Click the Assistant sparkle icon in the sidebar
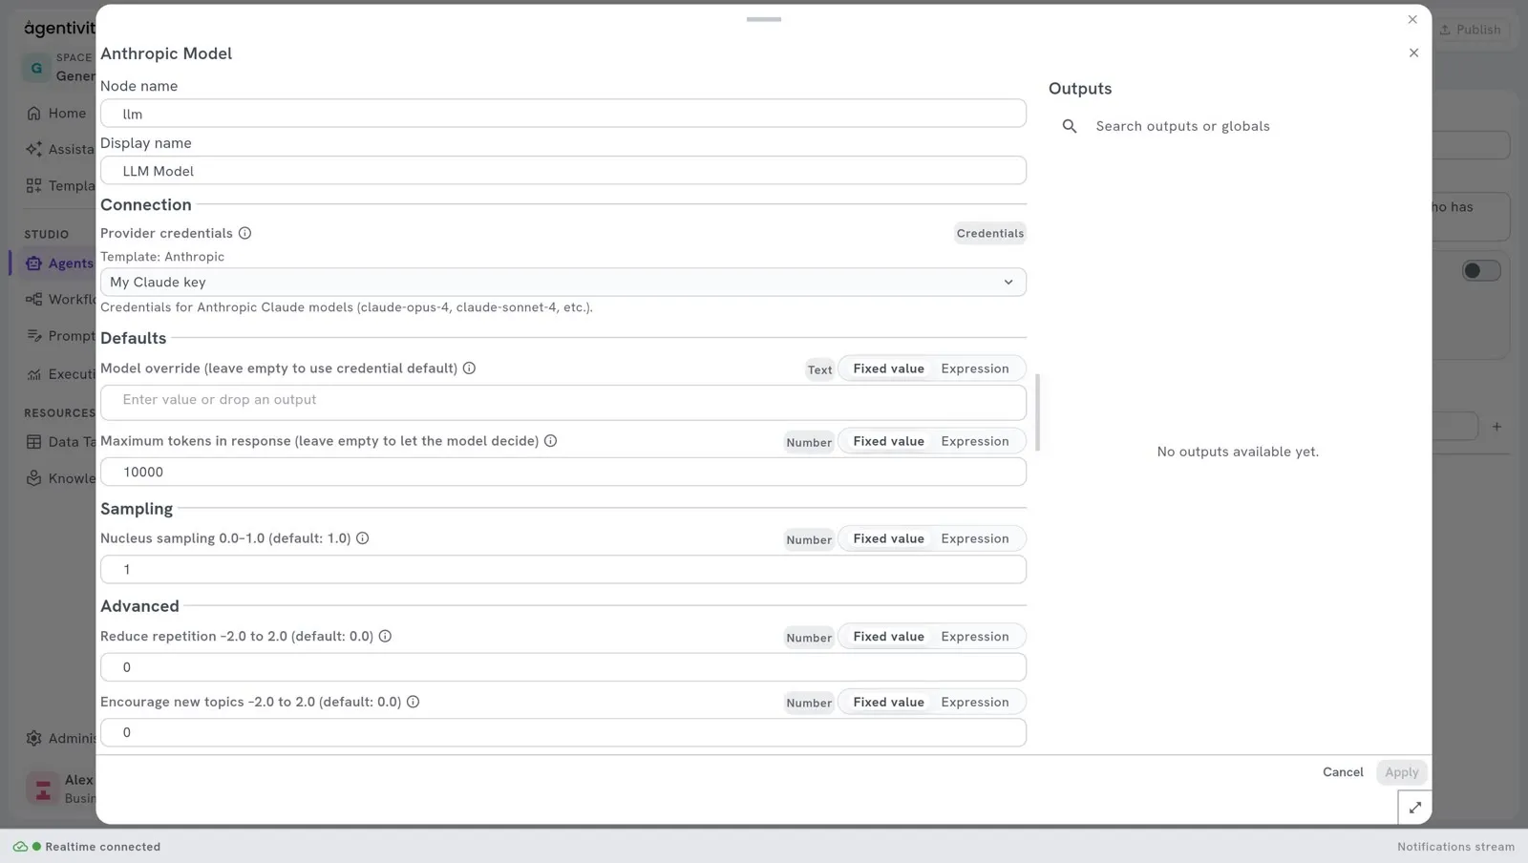This screenshot has width=1528, height=863. 34,149
